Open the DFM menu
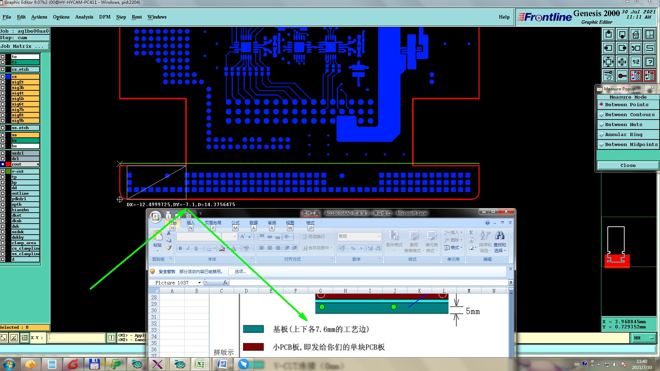660x371 pixels. tap(104, 17)
